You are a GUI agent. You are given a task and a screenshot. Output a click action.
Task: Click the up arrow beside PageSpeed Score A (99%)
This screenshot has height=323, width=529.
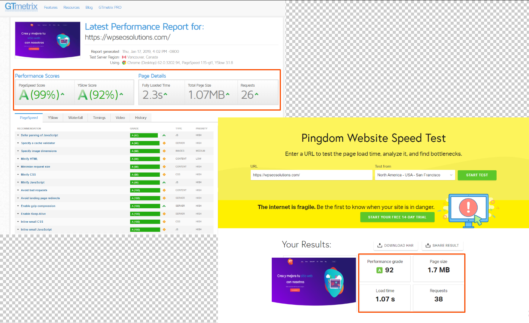[x=62, y=93]
